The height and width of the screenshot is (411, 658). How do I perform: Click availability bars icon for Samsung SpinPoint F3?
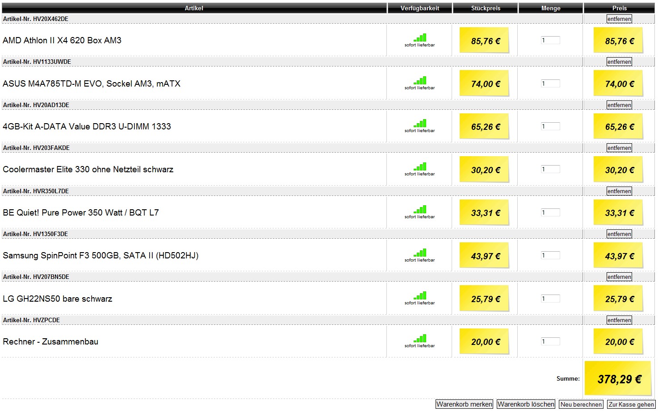(420, 253)
